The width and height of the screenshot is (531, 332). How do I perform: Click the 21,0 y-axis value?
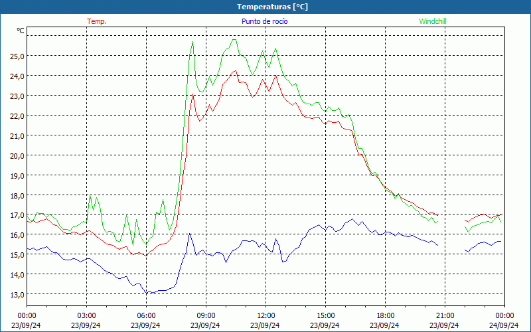[x=17, y=136]
